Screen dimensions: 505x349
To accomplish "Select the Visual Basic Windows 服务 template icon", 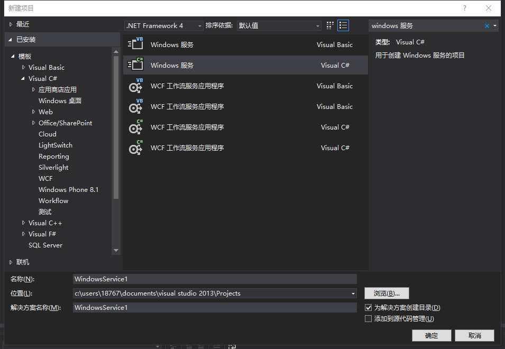I will point(135,43).
